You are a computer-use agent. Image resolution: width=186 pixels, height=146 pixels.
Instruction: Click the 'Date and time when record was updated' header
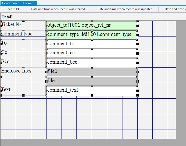click(x=125, y=9)
